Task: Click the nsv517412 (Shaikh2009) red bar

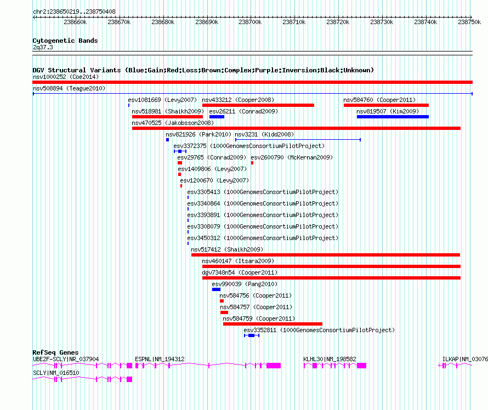Action: coord(326,255)
